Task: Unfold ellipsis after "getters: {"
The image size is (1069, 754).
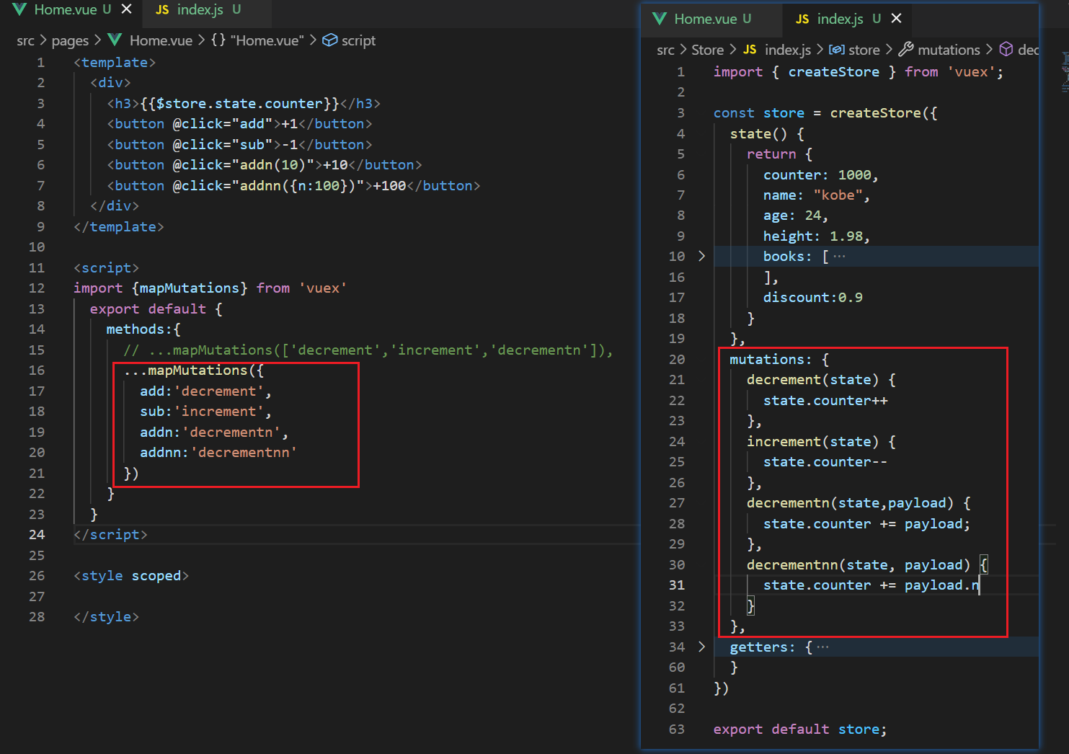Action: click(x=822, y=647)
